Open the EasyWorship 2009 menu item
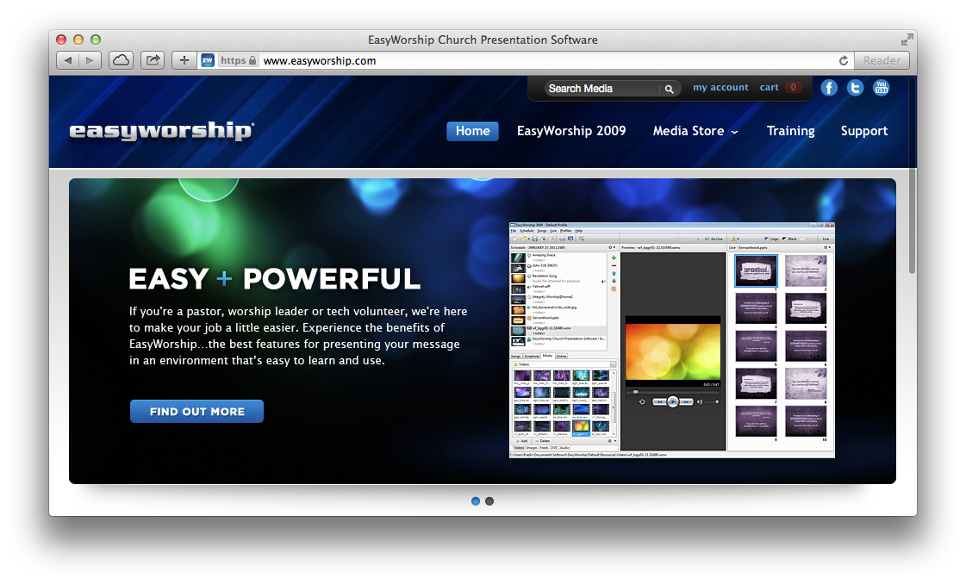This screenshot has width=966, height=584. point(571,131)
